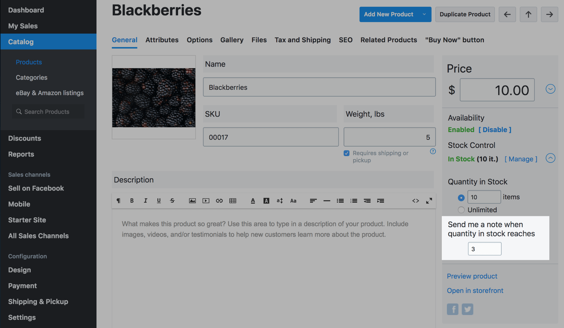The width and height of the screenshot is (564, 328).
Task: Toggle bold formatting in the description editor
Action: pos(132,201)
